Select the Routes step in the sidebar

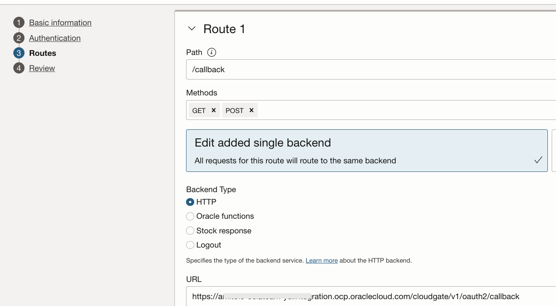(x=42, y=53)
